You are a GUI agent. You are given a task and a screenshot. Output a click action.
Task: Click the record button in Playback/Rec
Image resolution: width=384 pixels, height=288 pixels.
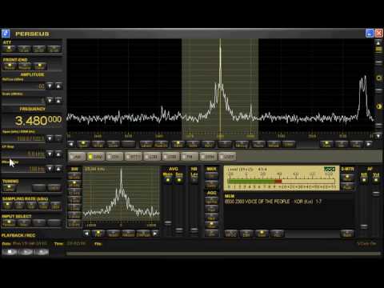point(42,252)
